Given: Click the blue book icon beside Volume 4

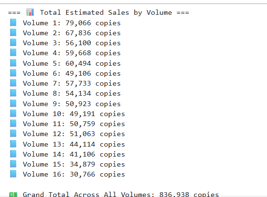Looking at the screenshot, I should [13, 53].
